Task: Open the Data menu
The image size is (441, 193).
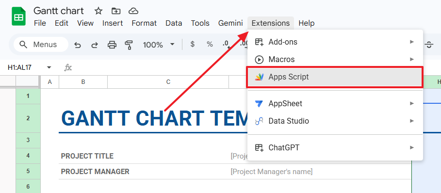Action: (174, 23)
